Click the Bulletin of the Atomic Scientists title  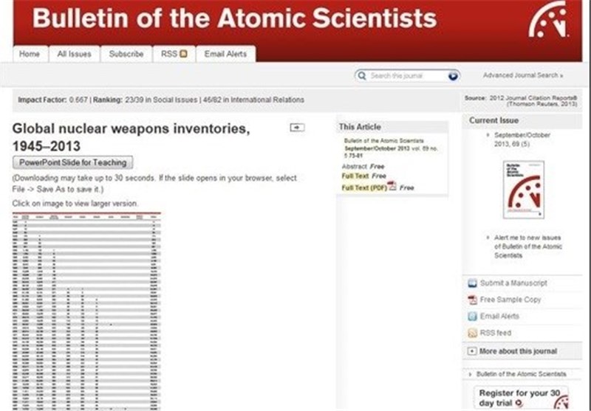234,18
